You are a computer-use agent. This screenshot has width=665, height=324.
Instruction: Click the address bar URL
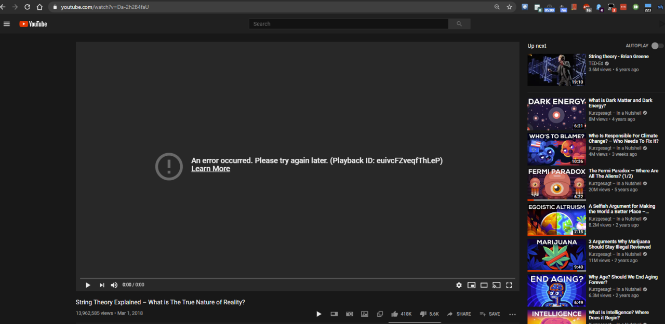[105, 7]
